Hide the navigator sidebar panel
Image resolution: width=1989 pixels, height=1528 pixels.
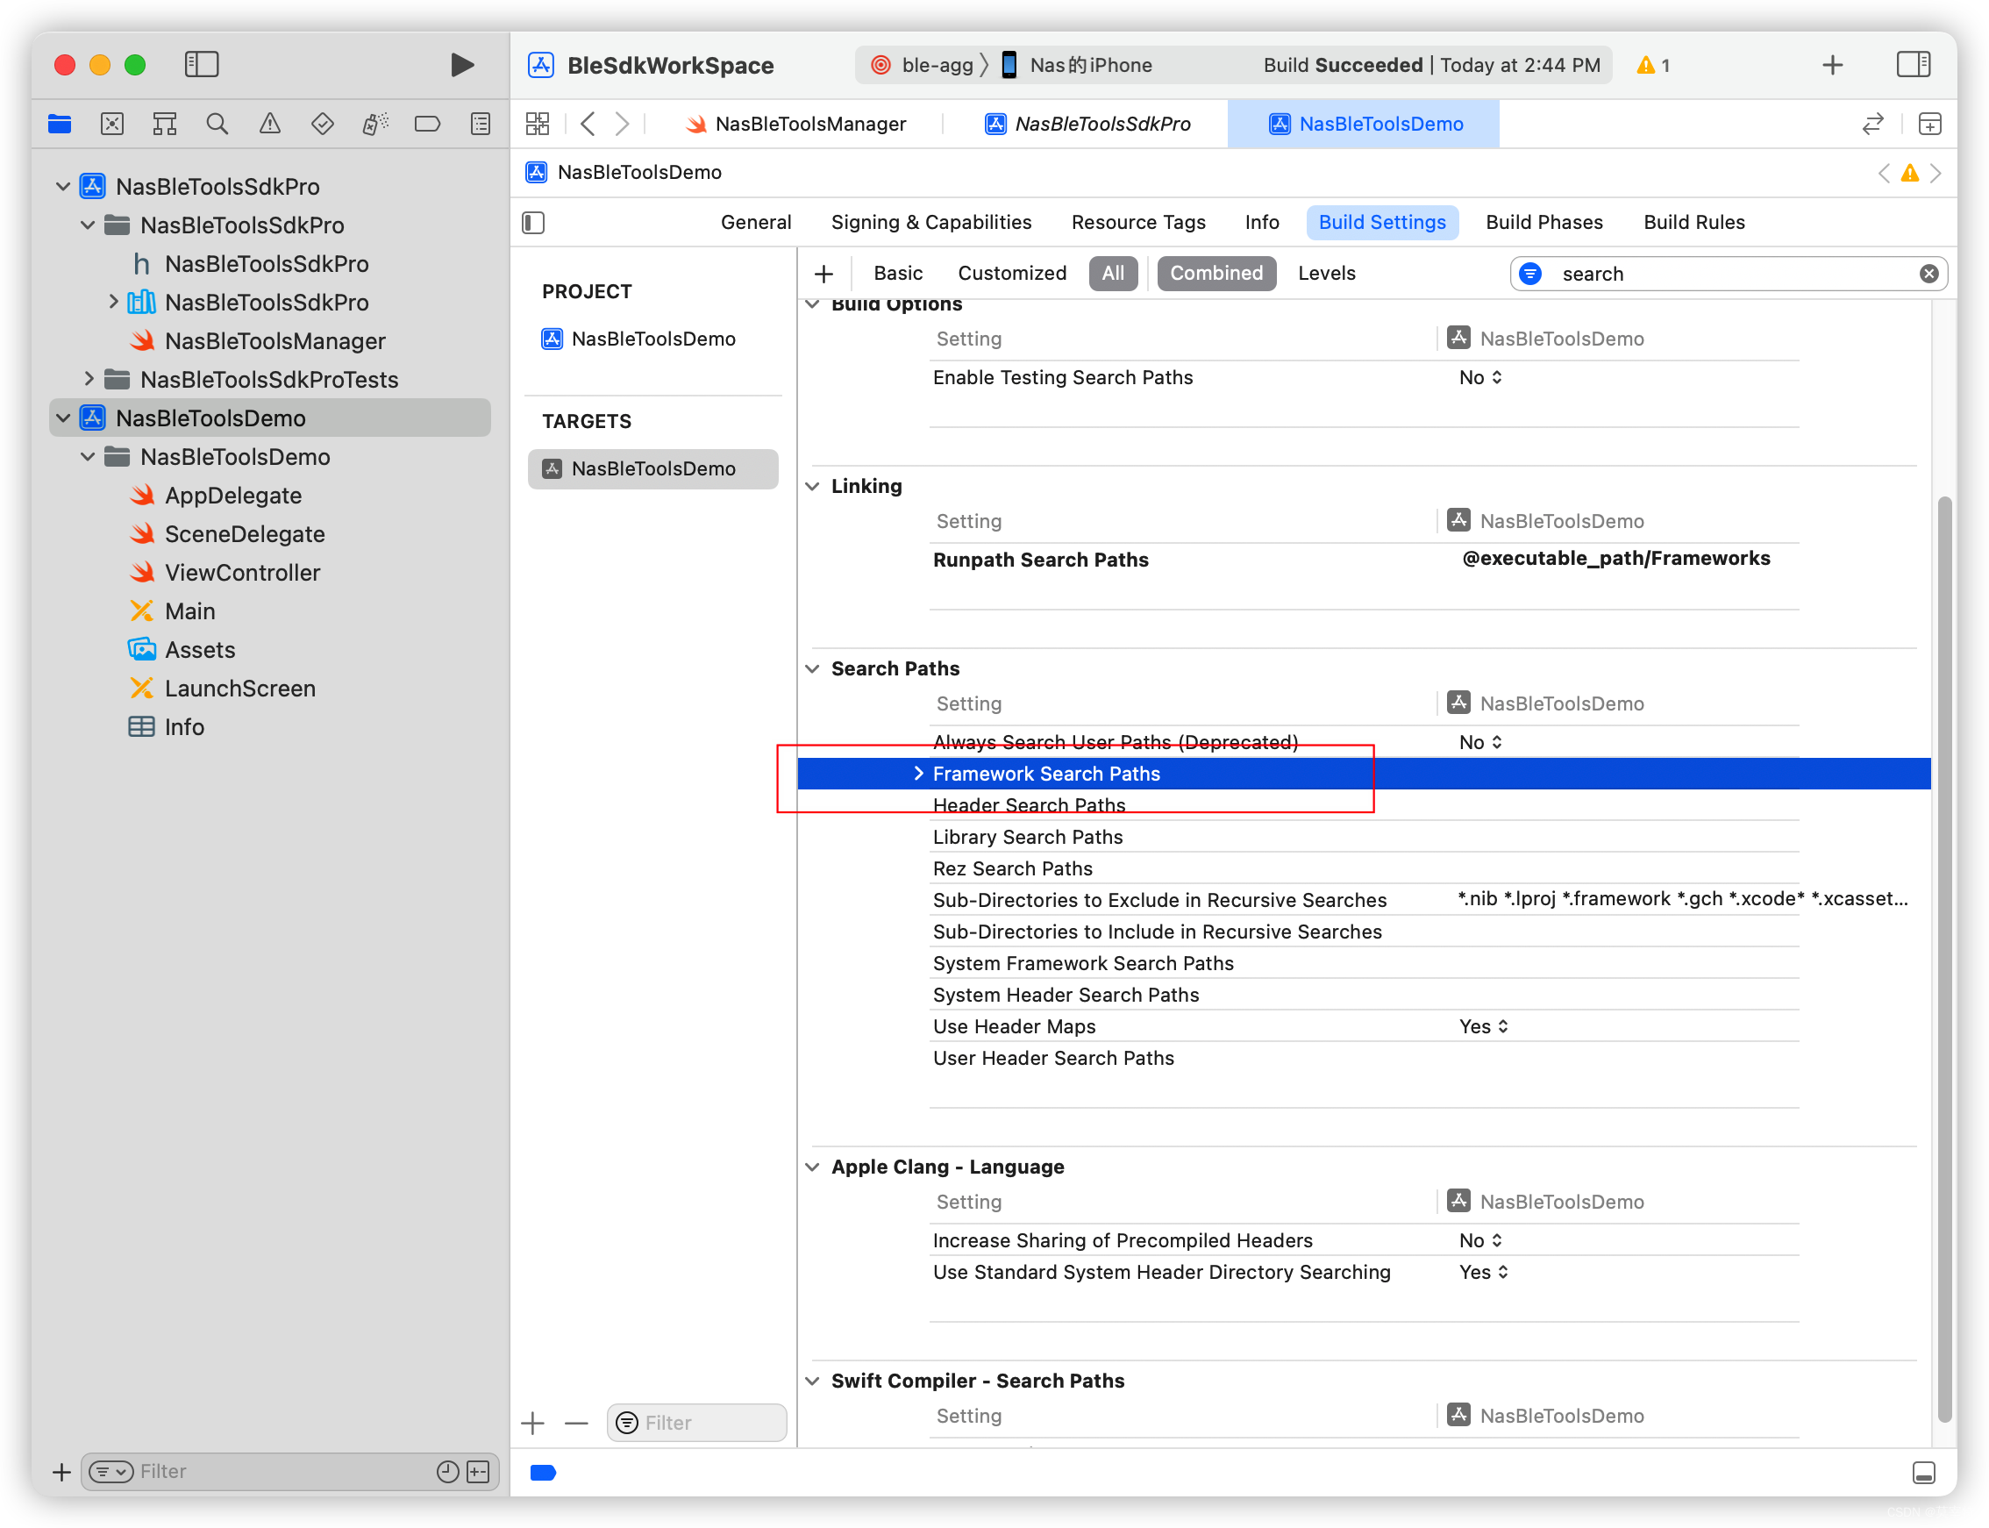point(201,65)
